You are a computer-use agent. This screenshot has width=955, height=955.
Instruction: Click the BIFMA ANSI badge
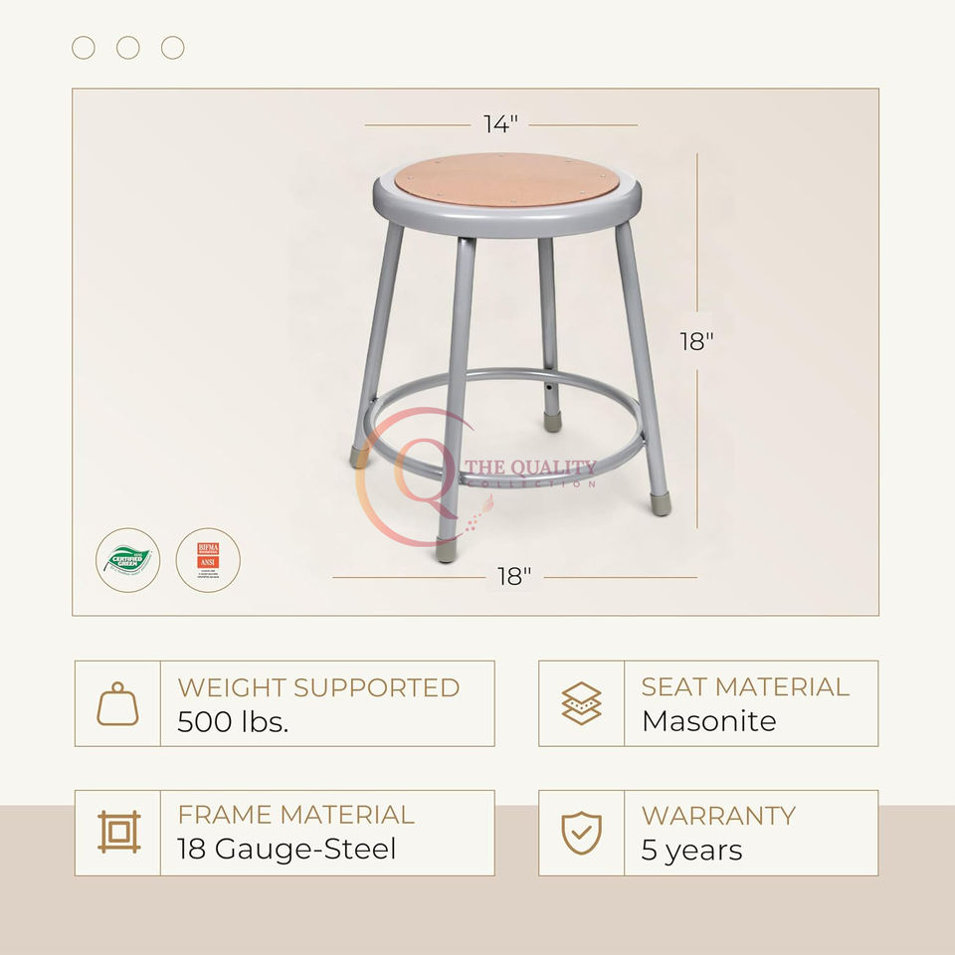(x=208, y=559)
